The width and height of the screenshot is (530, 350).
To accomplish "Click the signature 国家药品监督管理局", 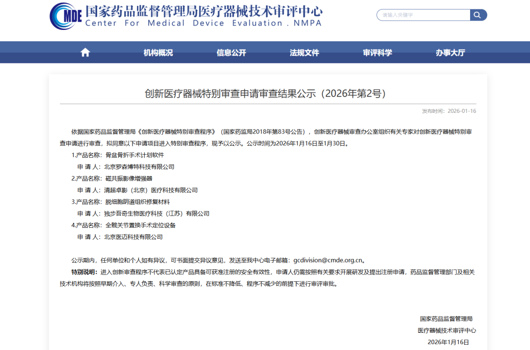I will pos(446,319).
